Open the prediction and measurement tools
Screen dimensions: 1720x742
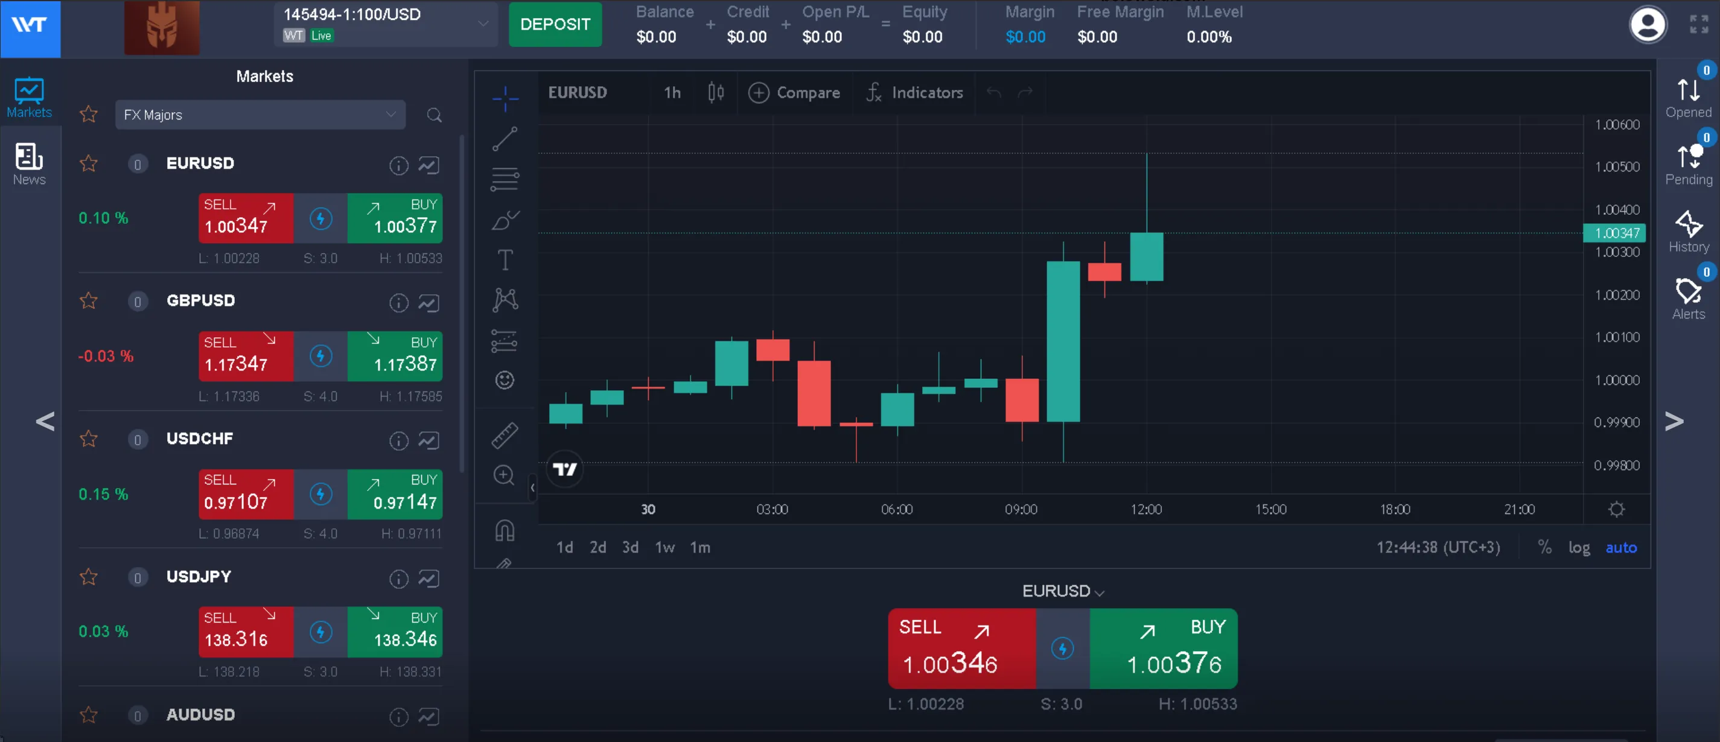[x=504, y=340]
